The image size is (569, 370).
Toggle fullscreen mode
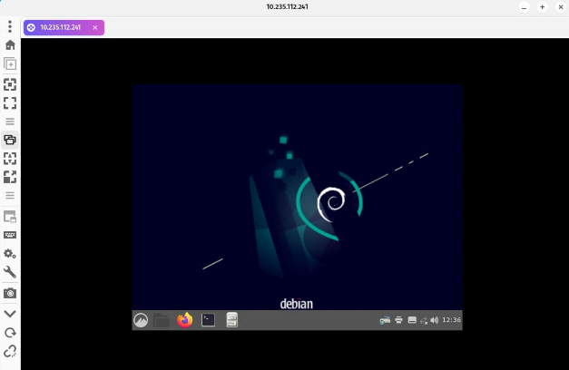(10, 103)
